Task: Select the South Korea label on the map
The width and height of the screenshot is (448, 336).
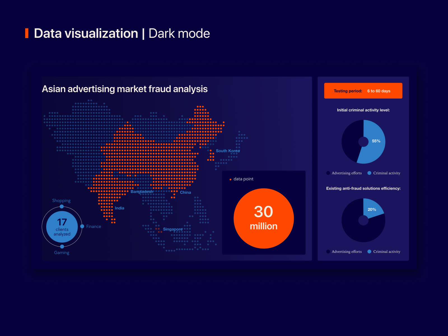Action: (x=228, y=151)
